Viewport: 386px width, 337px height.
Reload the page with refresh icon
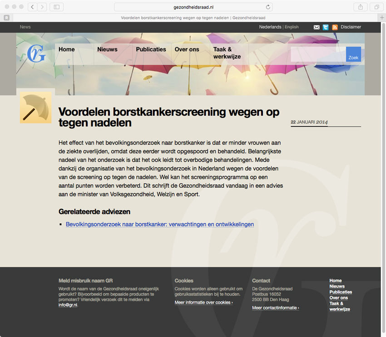(x=268, y=7)
